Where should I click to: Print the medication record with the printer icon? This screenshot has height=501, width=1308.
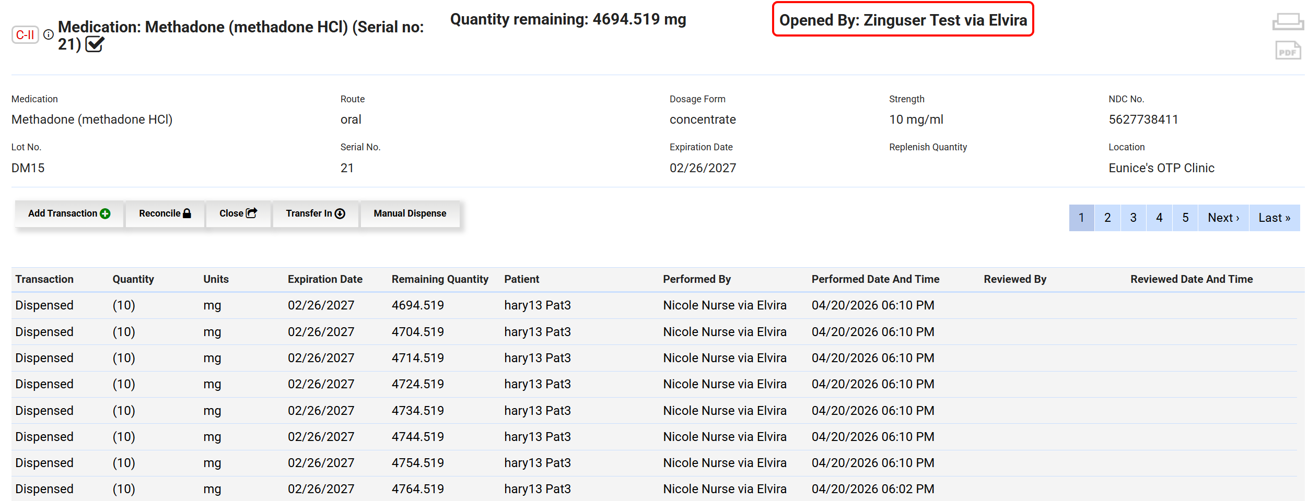[1288, 21]
